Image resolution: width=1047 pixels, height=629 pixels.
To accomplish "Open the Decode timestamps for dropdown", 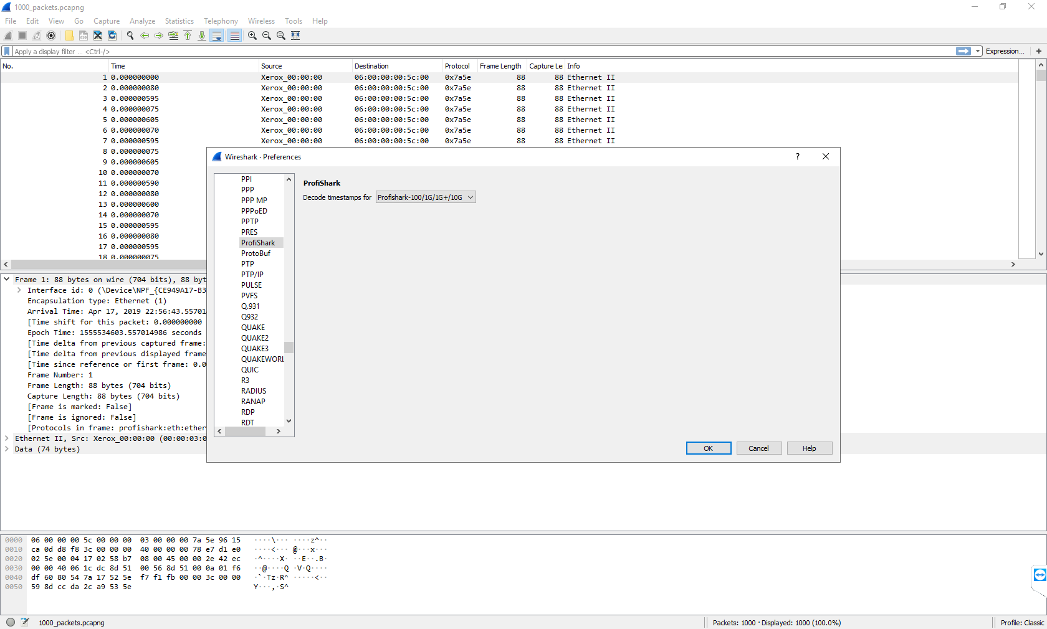I will click(x=426, y=197).
